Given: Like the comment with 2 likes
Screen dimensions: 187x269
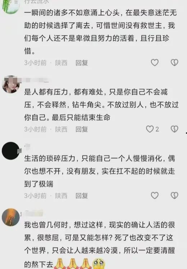Looking at the screenshot, I should [x=150, y=129].
